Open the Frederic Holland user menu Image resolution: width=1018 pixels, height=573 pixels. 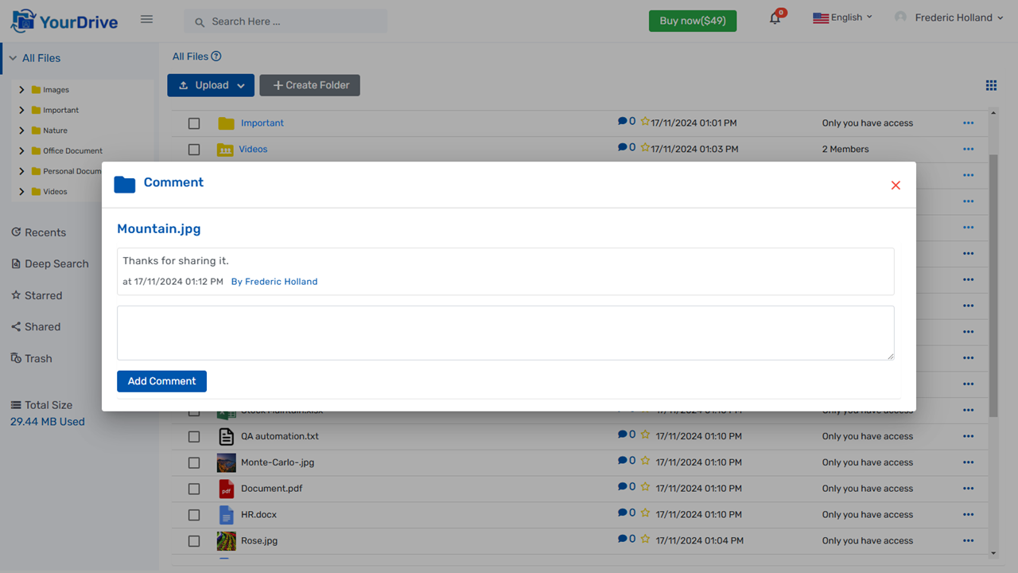pyautogui.click(x=950, y=18)
